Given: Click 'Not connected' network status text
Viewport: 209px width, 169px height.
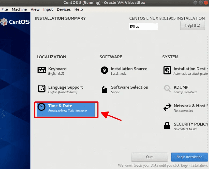Looking at the screenshot, I should coord(183,110).
